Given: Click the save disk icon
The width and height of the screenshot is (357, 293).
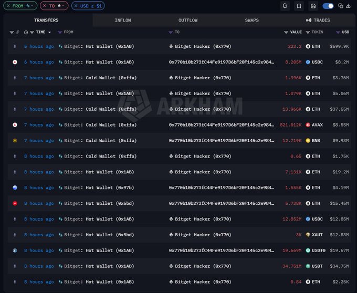Looking at the screenshot, I should pyautogui.click(x=313, y=6).
